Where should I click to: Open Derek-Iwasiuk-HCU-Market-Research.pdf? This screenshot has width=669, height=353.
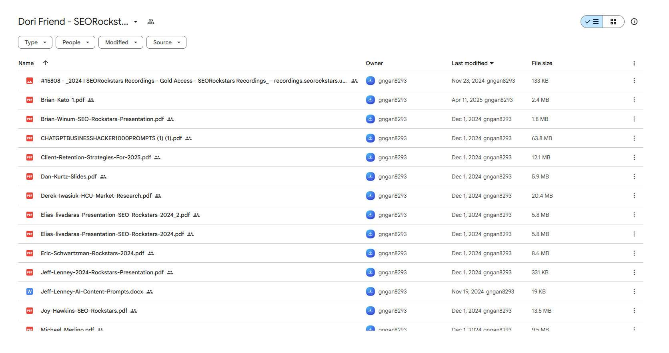coord(96,196)
